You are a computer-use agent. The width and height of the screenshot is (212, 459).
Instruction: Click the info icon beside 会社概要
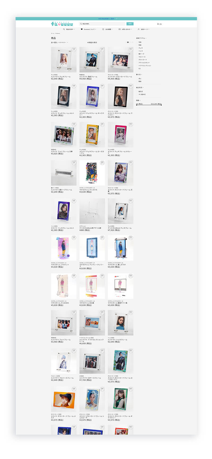(103, 29)
